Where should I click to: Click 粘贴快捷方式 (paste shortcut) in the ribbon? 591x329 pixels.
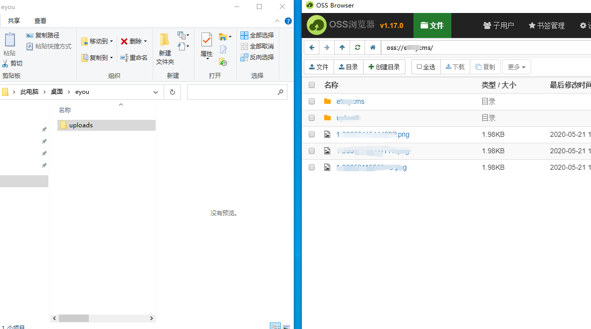pos(48,46)
